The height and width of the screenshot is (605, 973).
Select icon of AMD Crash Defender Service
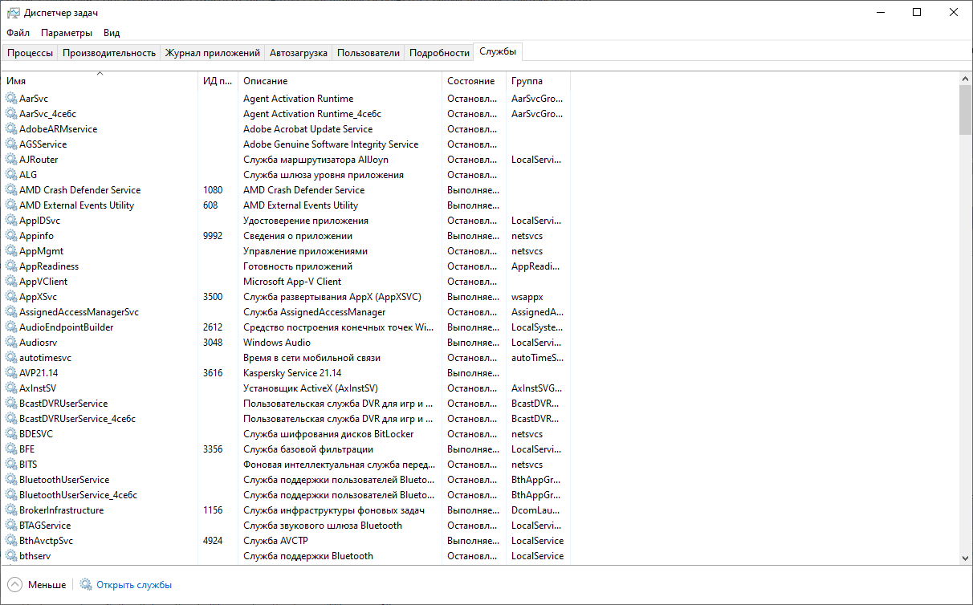click(11, 190)
